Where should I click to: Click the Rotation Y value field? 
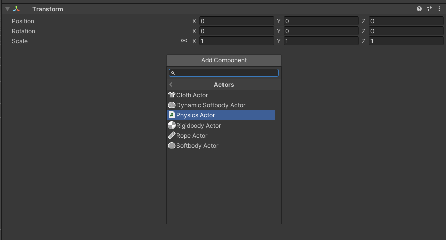[321, 31]
